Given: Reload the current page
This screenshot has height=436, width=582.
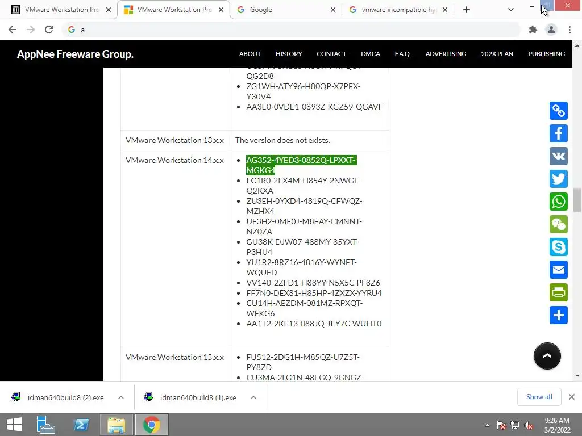Looking at the screenshot, I should pos(49,30).
